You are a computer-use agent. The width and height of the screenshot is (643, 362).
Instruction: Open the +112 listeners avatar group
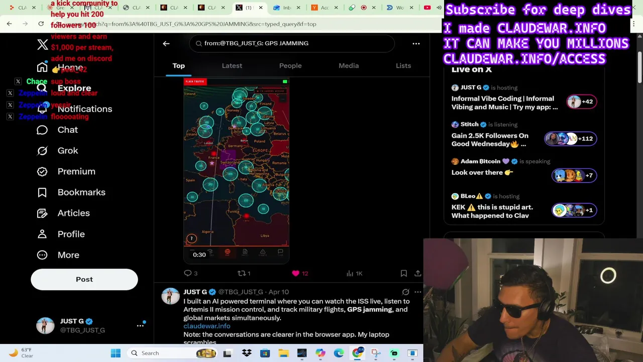[x=571, y=139]
